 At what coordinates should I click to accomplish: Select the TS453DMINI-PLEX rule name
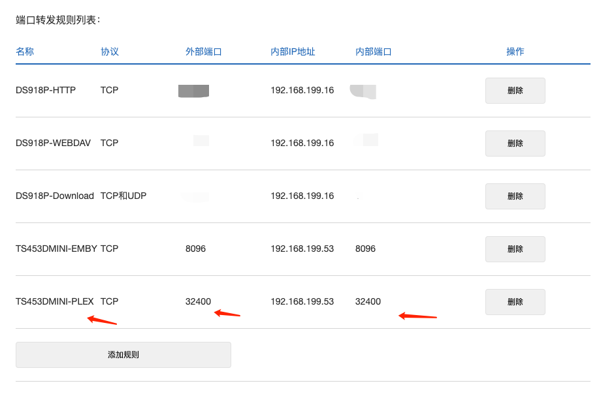55,301
